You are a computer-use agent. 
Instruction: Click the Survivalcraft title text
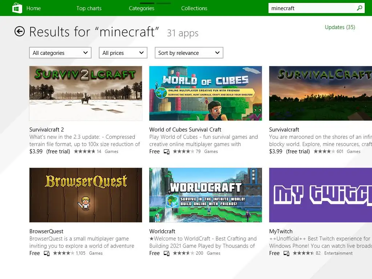284,130
